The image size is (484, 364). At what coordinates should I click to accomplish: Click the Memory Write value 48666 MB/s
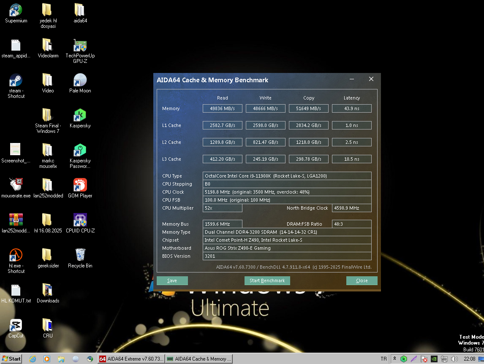pyautogui.click(x=266, y=108)
